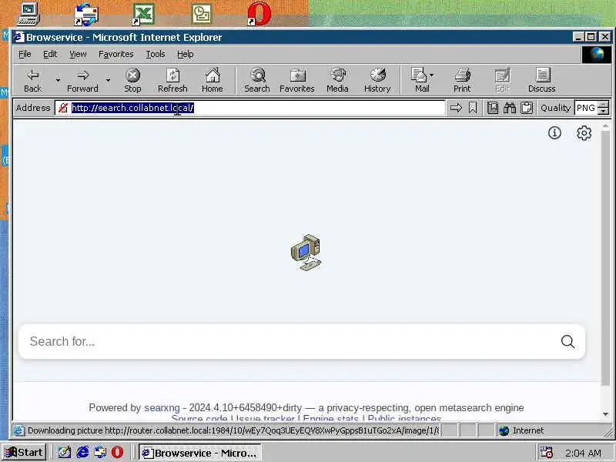Print the page with the Print button
This screenshot has width=616, height=462.
(462, 81)
